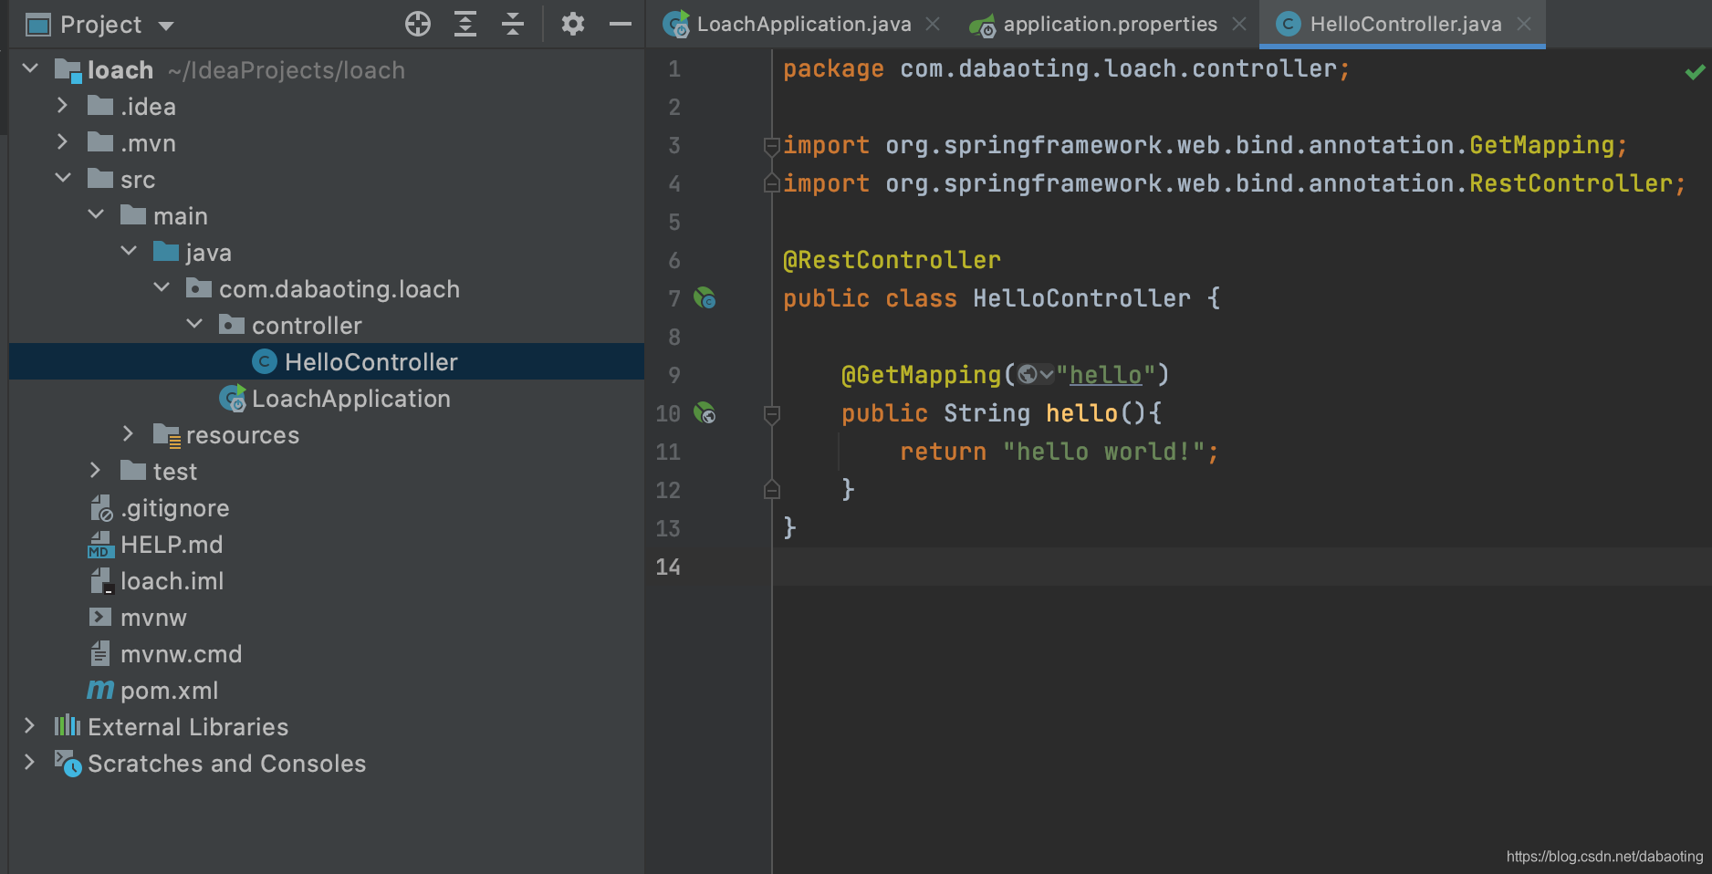Select LoachApplication in project tree
Screen dimensions: 1712x874
pyautogui.click(x=350, y=399)
